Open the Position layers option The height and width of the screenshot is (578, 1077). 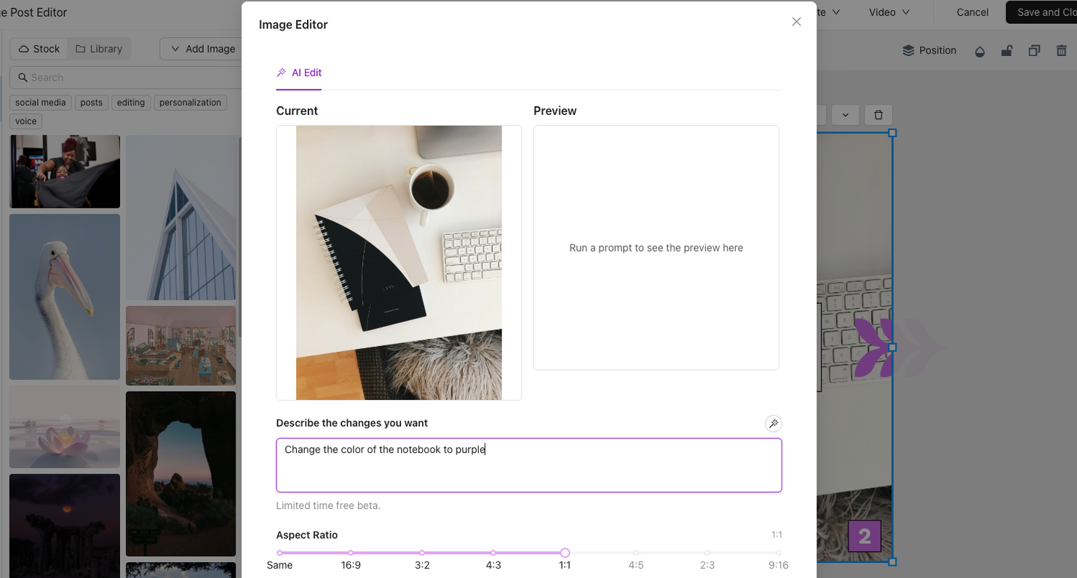929,51
